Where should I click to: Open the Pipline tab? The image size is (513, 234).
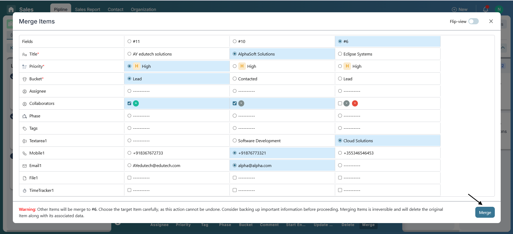[61, 9]
